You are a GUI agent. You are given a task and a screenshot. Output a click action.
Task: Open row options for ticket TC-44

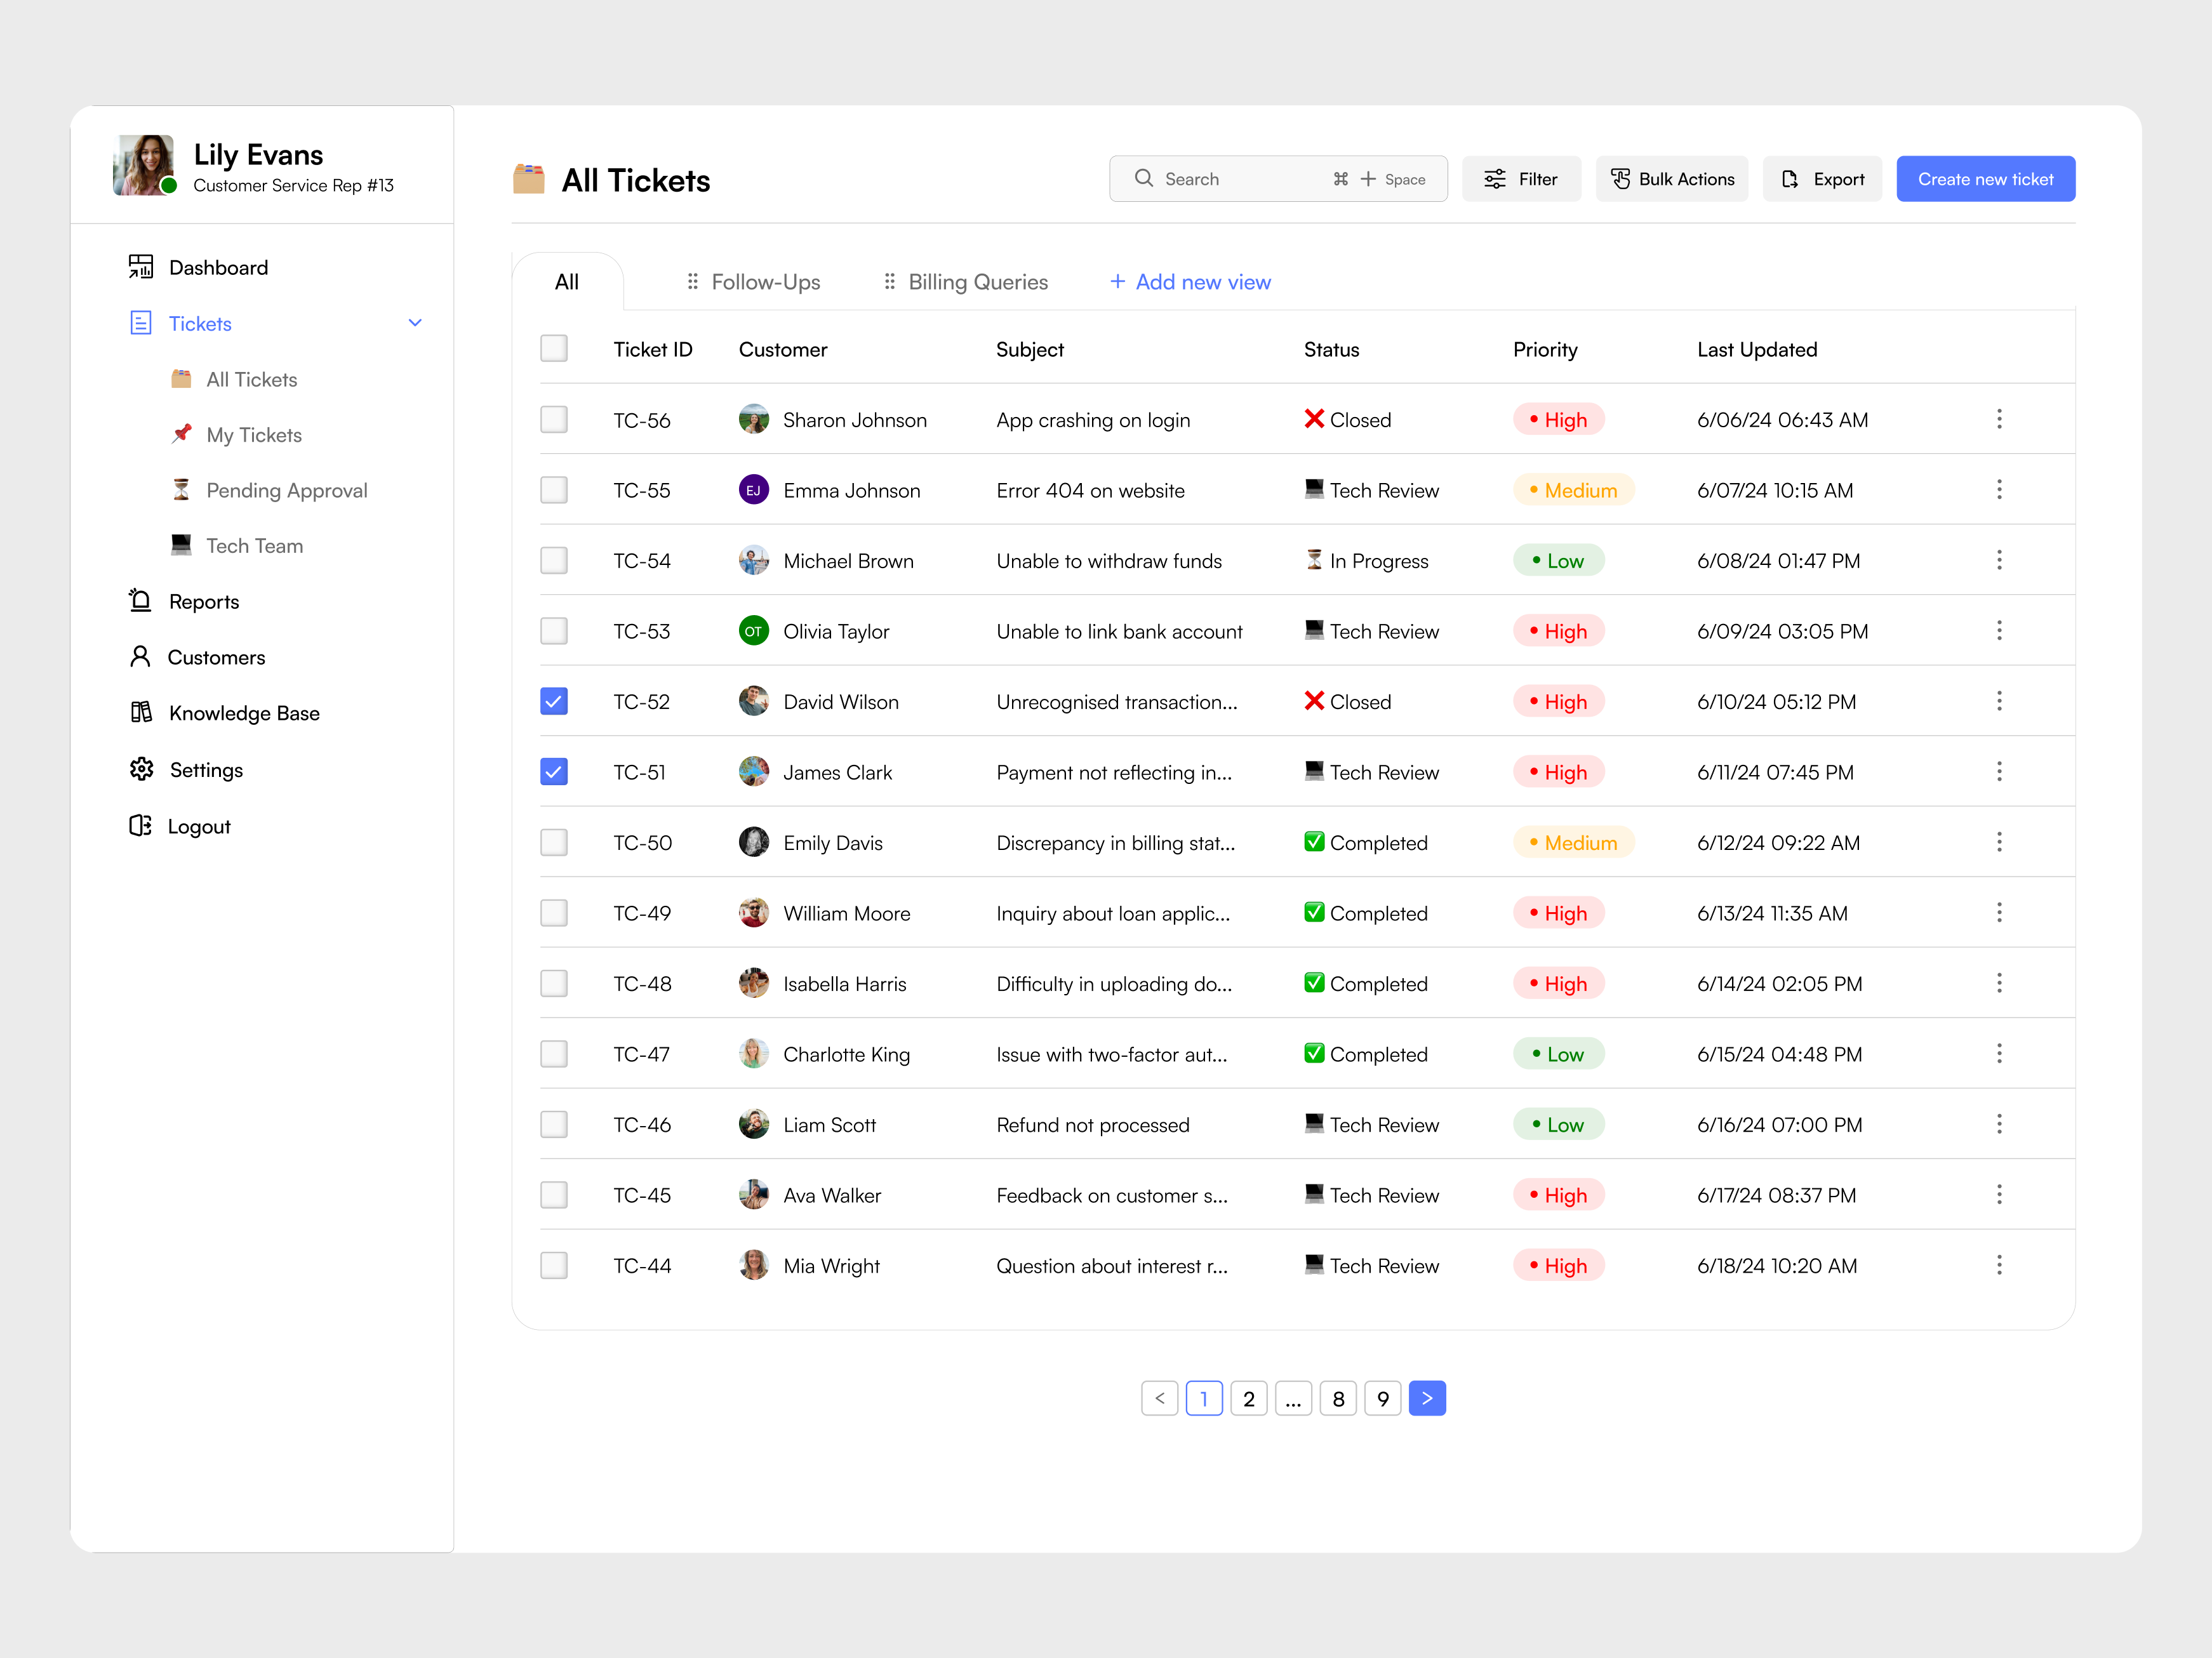click(2000, 1265)
